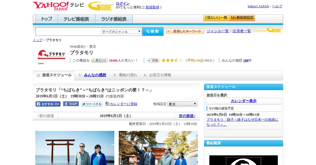This screenshot has width=316, height=165.
Task: Click the 28486 want-to-watch count
Action: [x=113, y=60]
